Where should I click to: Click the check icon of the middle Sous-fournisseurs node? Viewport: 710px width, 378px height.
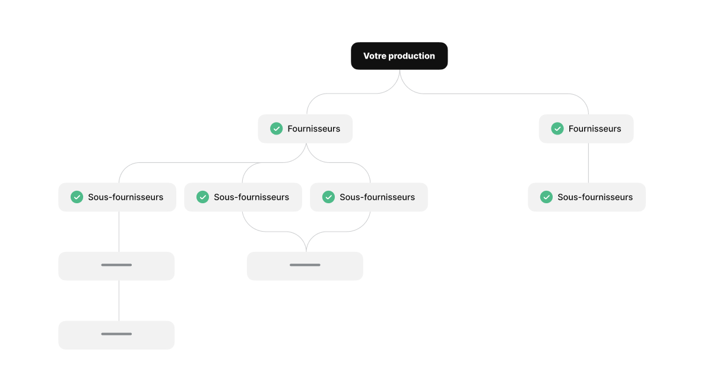pyautogui.click(x=203, y=197)
